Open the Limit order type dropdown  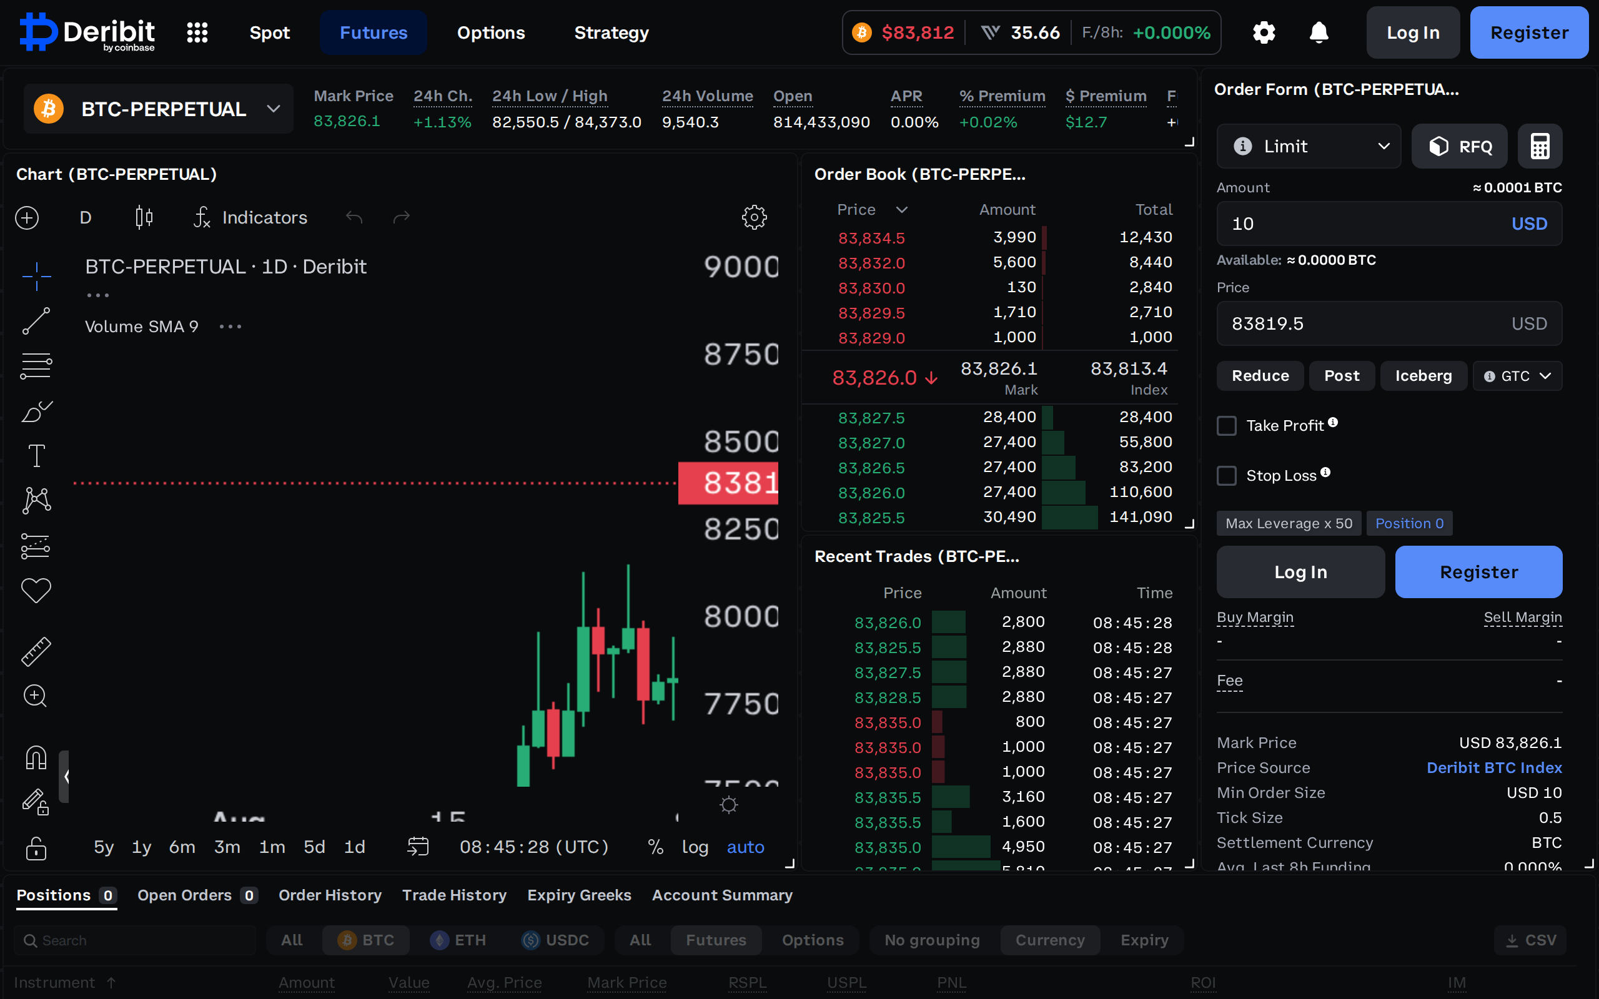[x=1309, y=146]
